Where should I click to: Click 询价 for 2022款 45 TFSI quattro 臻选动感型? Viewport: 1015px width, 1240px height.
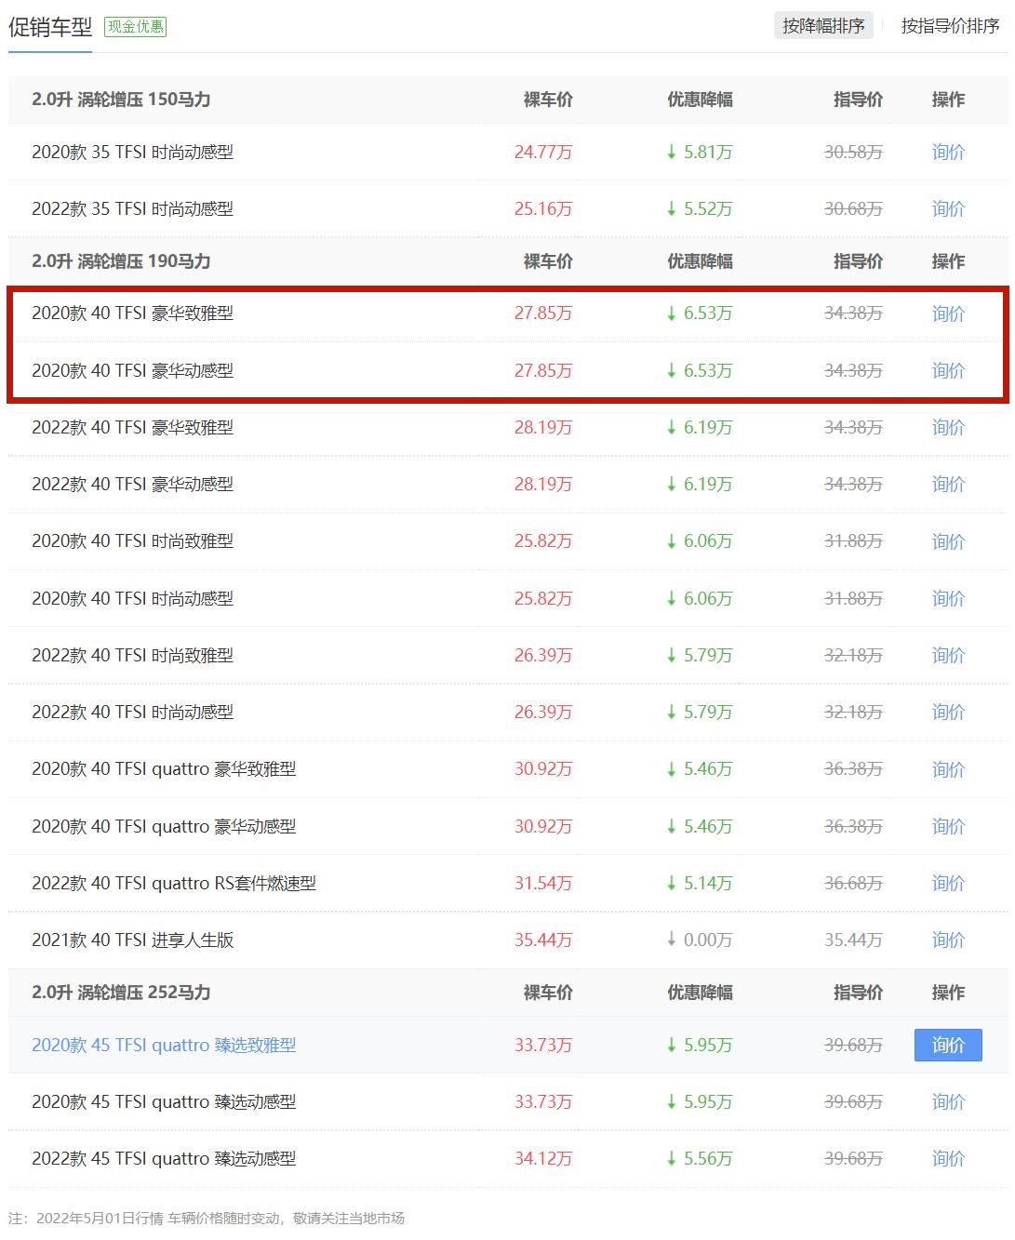coord(948,1159)
